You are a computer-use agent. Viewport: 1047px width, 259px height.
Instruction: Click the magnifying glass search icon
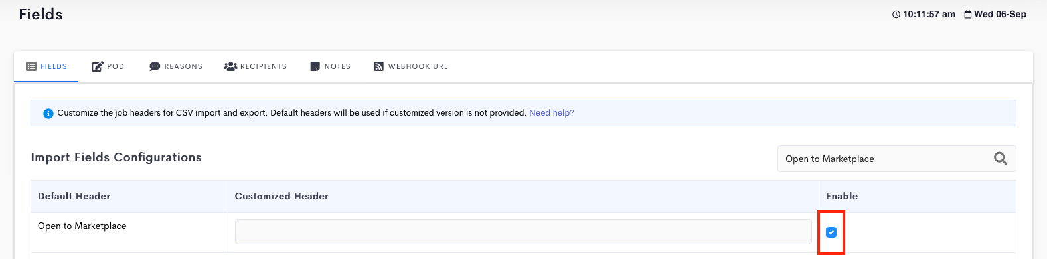pos(1001,159)
